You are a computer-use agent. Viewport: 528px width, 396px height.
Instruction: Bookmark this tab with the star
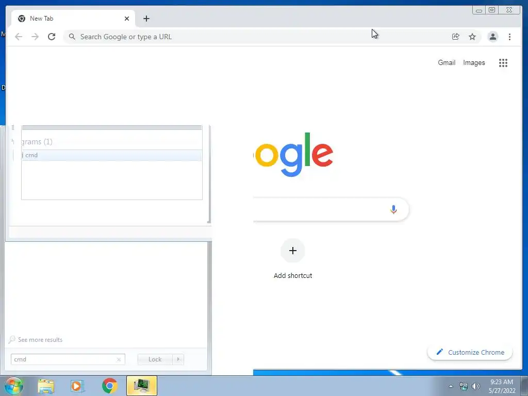(x=472, y=37)
